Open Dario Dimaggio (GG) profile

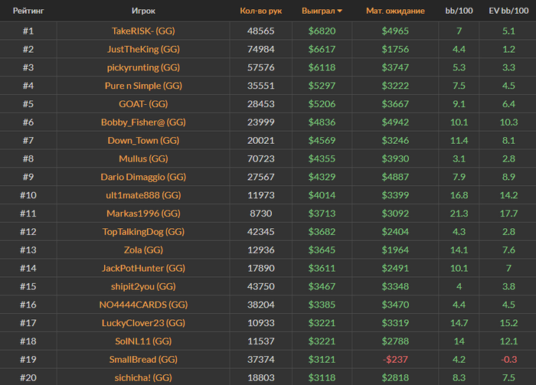[x=143, y=177]
